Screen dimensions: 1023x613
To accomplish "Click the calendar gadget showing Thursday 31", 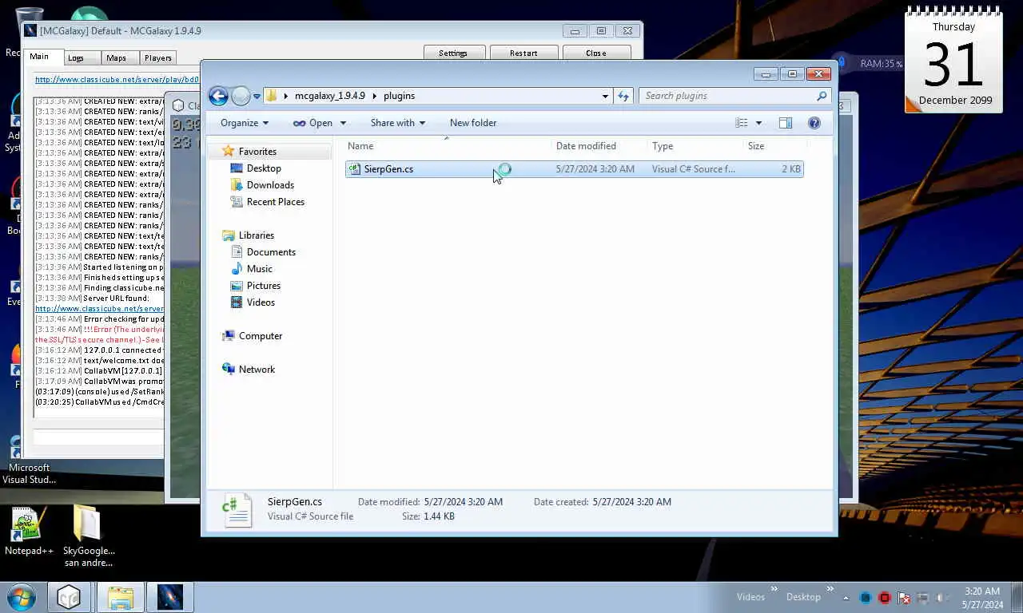I will click(953, 60).
